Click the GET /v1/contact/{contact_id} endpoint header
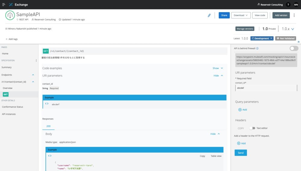301x171 pixels. point(135,51)
